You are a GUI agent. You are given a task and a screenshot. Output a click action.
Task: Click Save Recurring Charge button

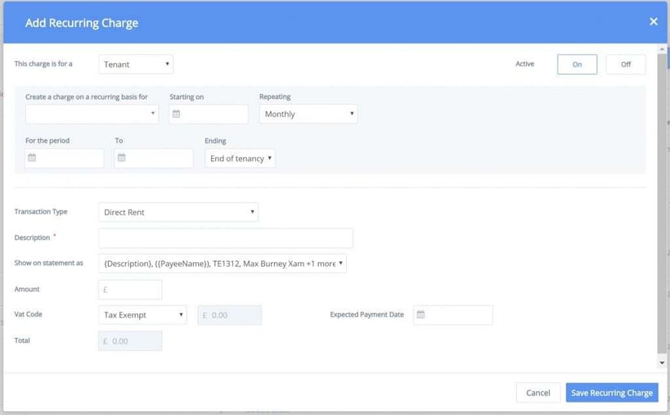(612, 392)
